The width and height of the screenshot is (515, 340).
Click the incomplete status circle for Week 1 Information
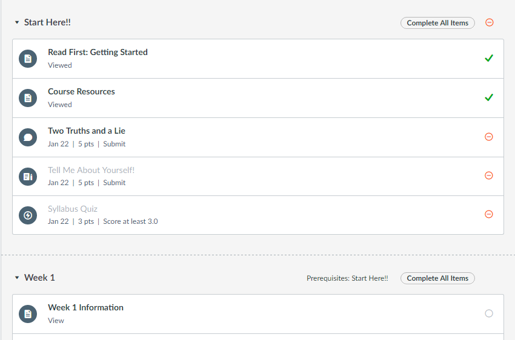point(489,313)
